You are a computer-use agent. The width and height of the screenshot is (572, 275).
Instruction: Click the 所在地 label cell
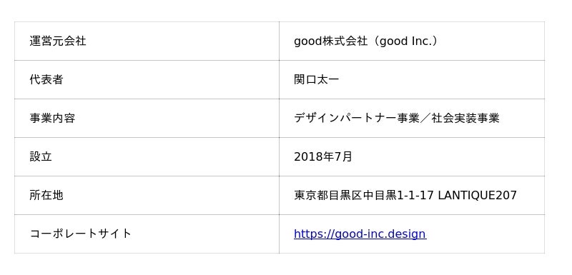147,196
